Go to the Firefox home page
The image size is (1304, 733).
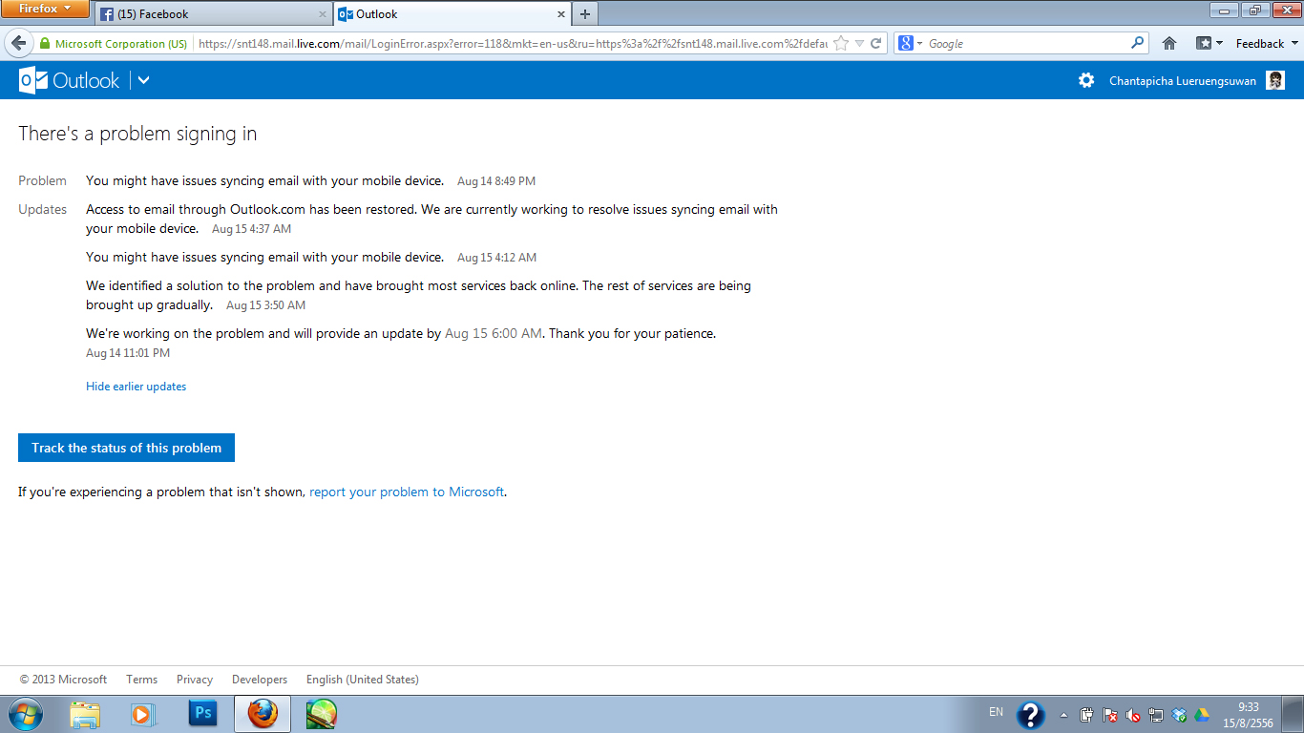tap(1169, 43)
